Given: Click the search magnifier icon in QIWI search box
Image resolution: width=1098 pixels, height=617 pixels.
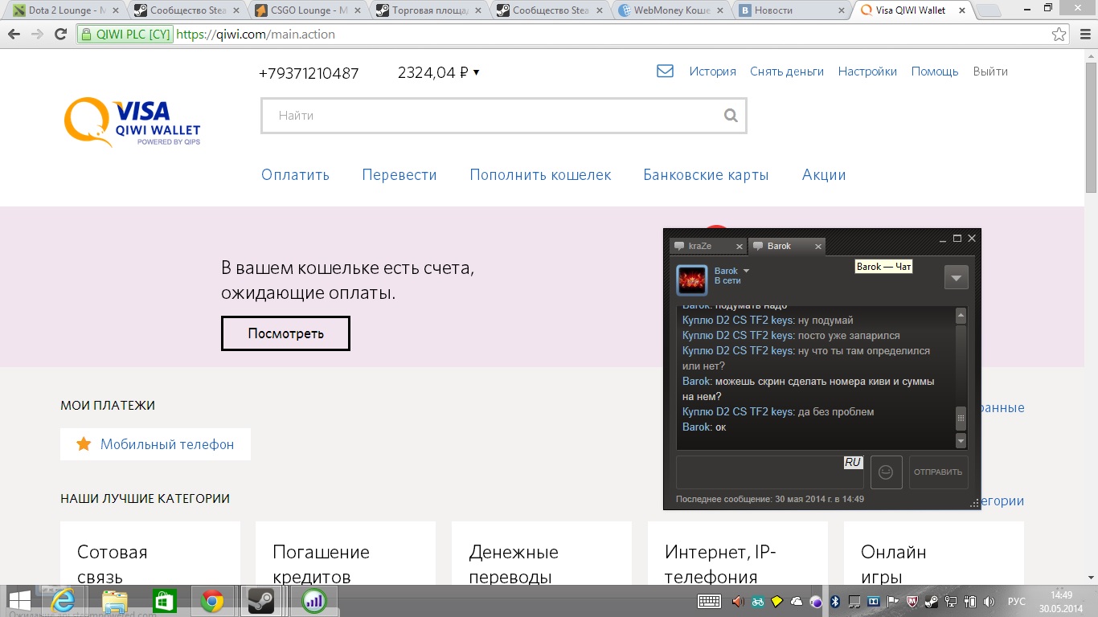Looking at the screenshot, I should click(731, 116).
